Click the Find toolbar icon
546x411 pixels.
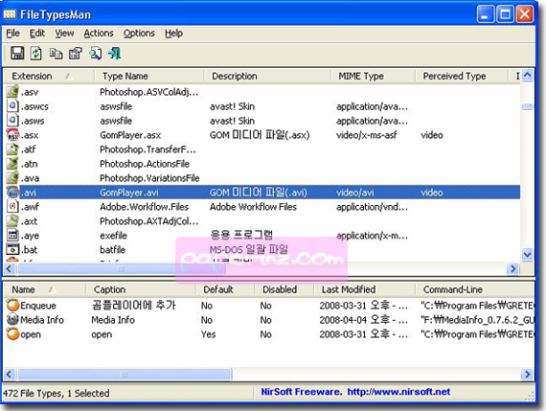[96, 54]
